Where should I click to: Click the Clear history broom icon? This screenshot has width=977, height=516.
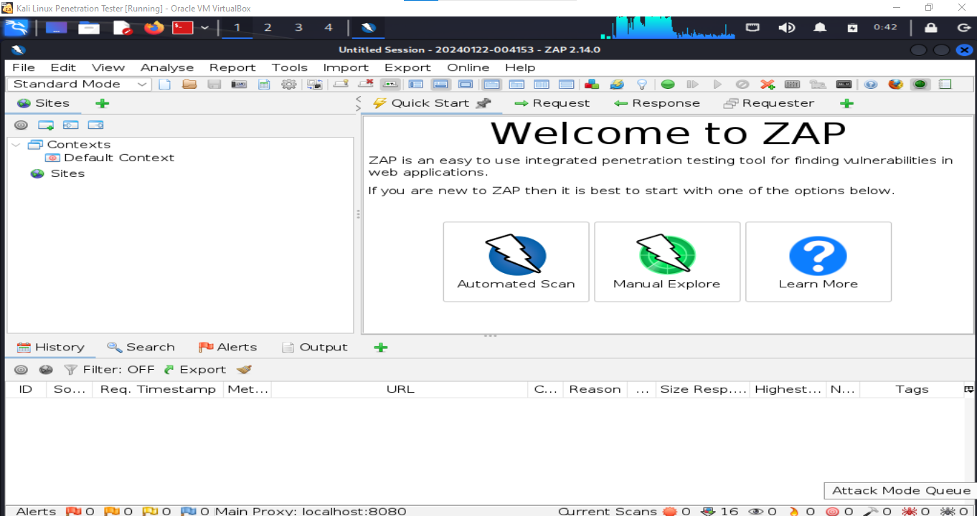coord(244,370)
